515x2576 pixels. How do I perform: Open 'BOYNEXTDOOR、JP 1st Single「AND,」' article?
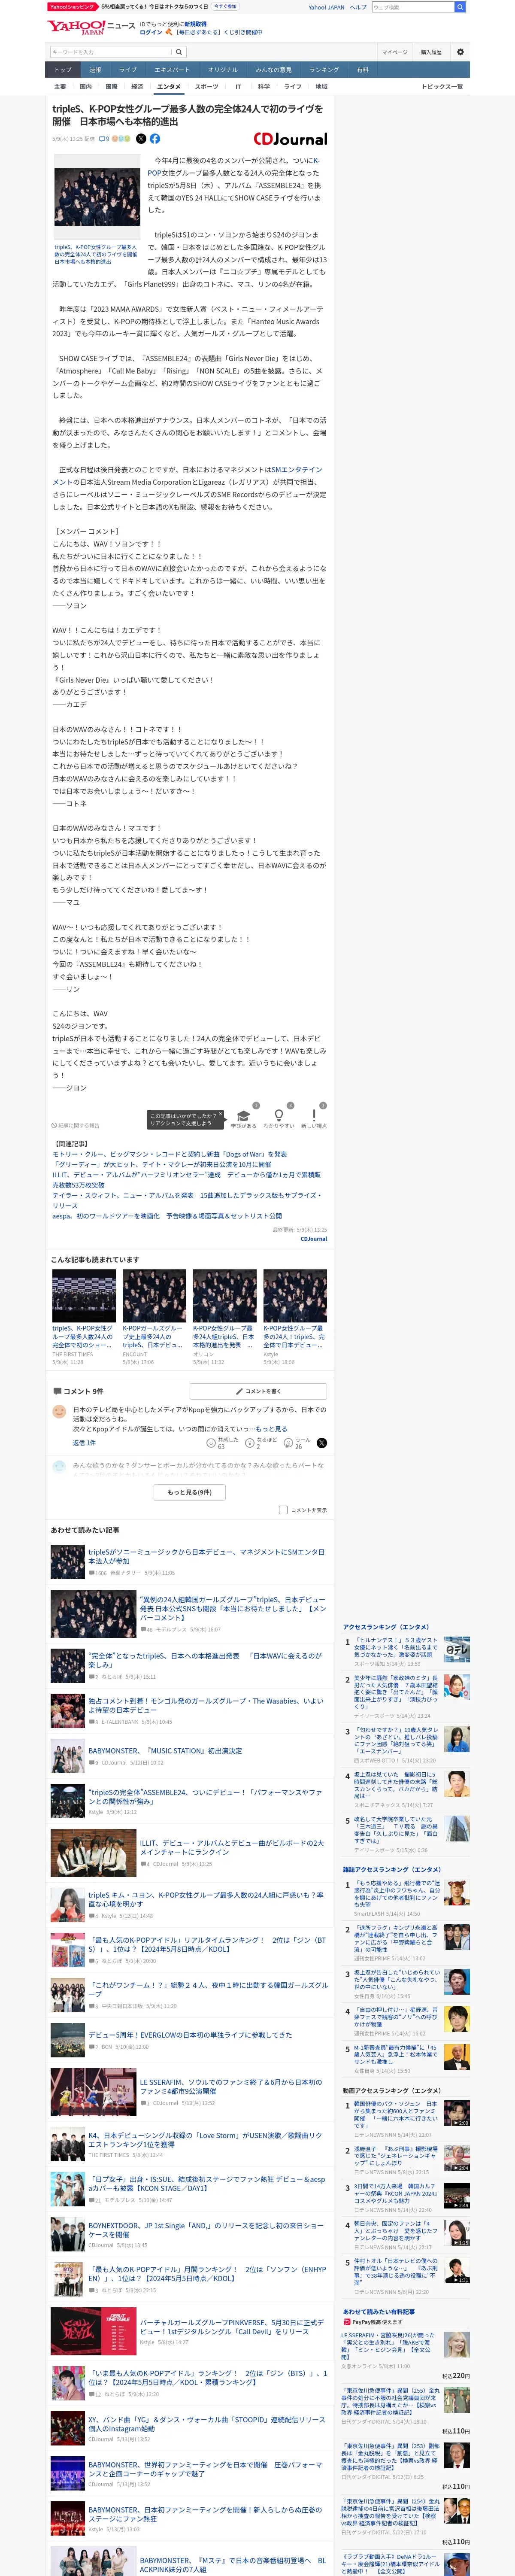207,2231
